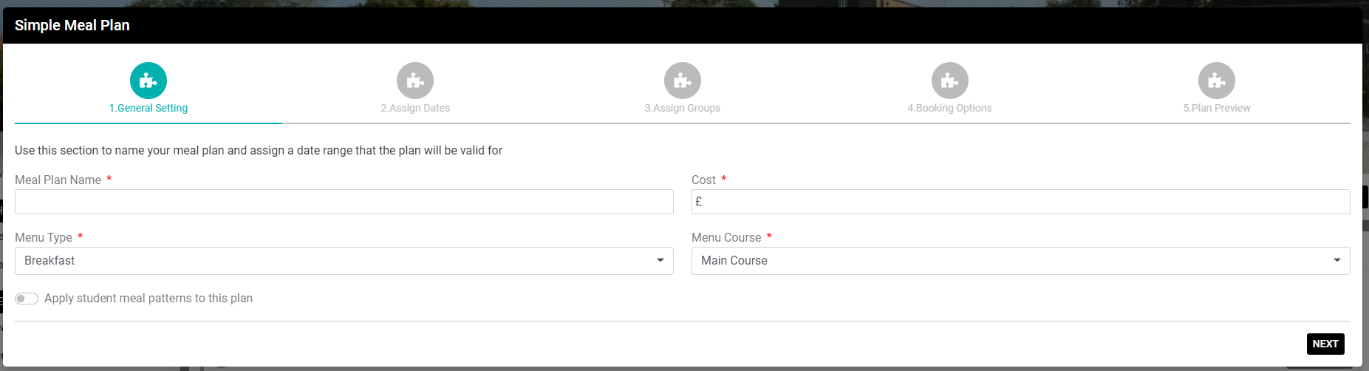Click the General Setting step puzzle icon
This screenshot has width=1369, height=371.
(x=148, y=81)
